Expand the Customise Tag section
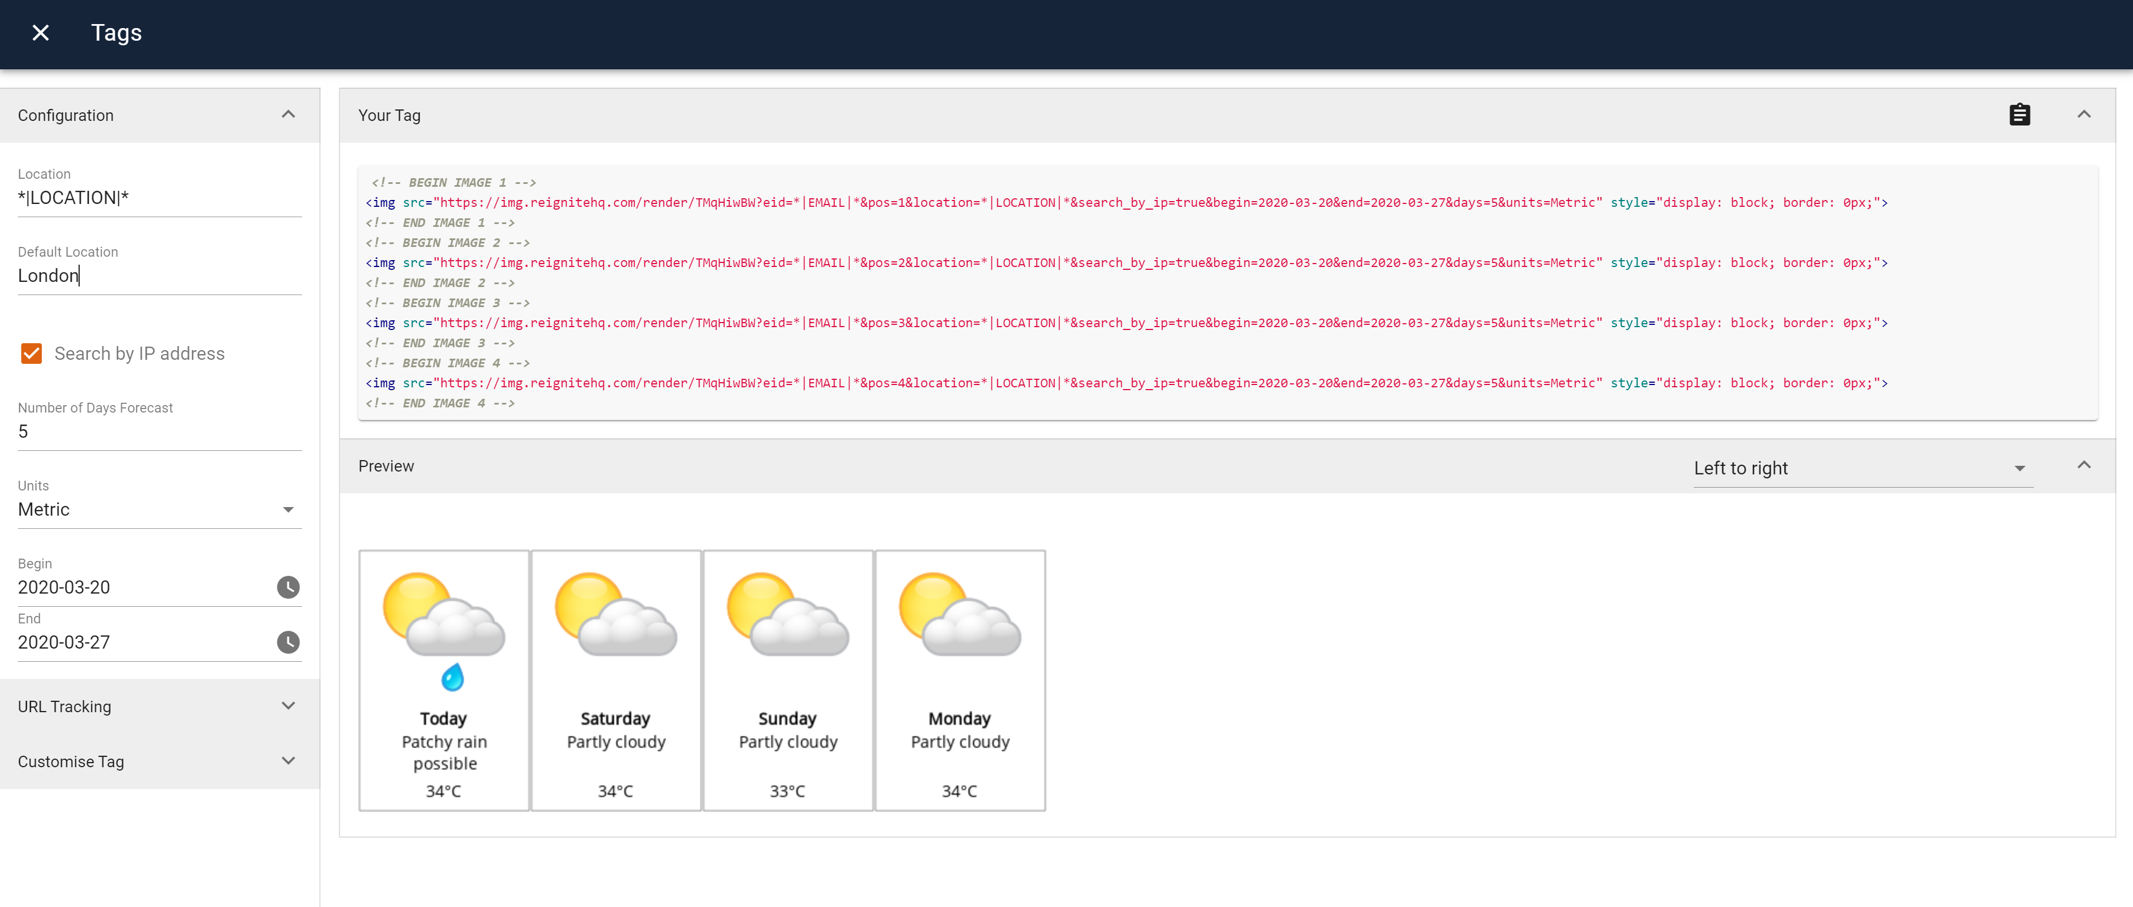Image resolution: width=2133 pixels, height=907 pixels. (287, 761)
